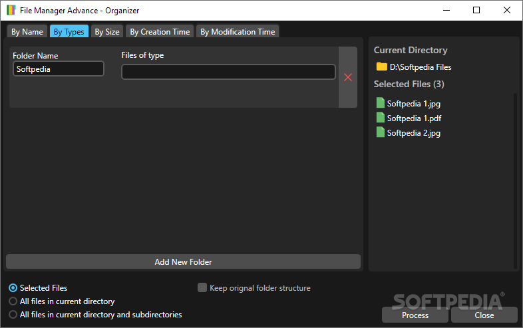Select Softpedia 2.jpg file name
523x328 pixels.
click(x=414, y=133)
